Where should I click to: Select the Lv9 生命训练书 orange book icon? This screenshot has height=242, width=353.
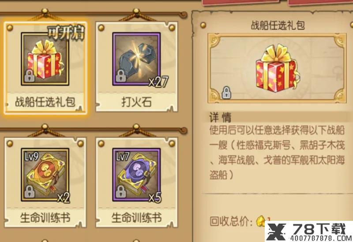click(45, 175)
